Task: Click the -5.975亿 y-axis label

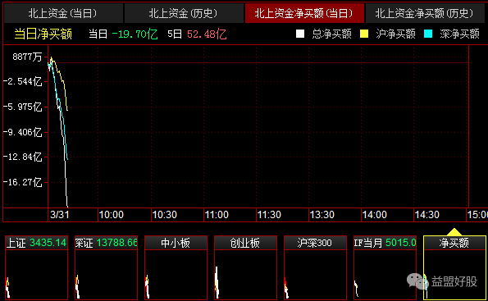Action: (22, 107)
